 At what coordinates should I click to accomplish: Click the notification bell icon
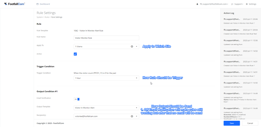click(x=197, y=4)
